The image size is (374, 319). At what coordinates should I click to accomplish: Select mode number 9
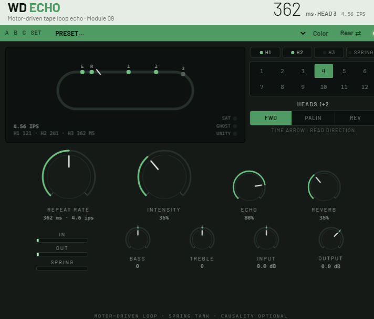[x=303, y=87]
